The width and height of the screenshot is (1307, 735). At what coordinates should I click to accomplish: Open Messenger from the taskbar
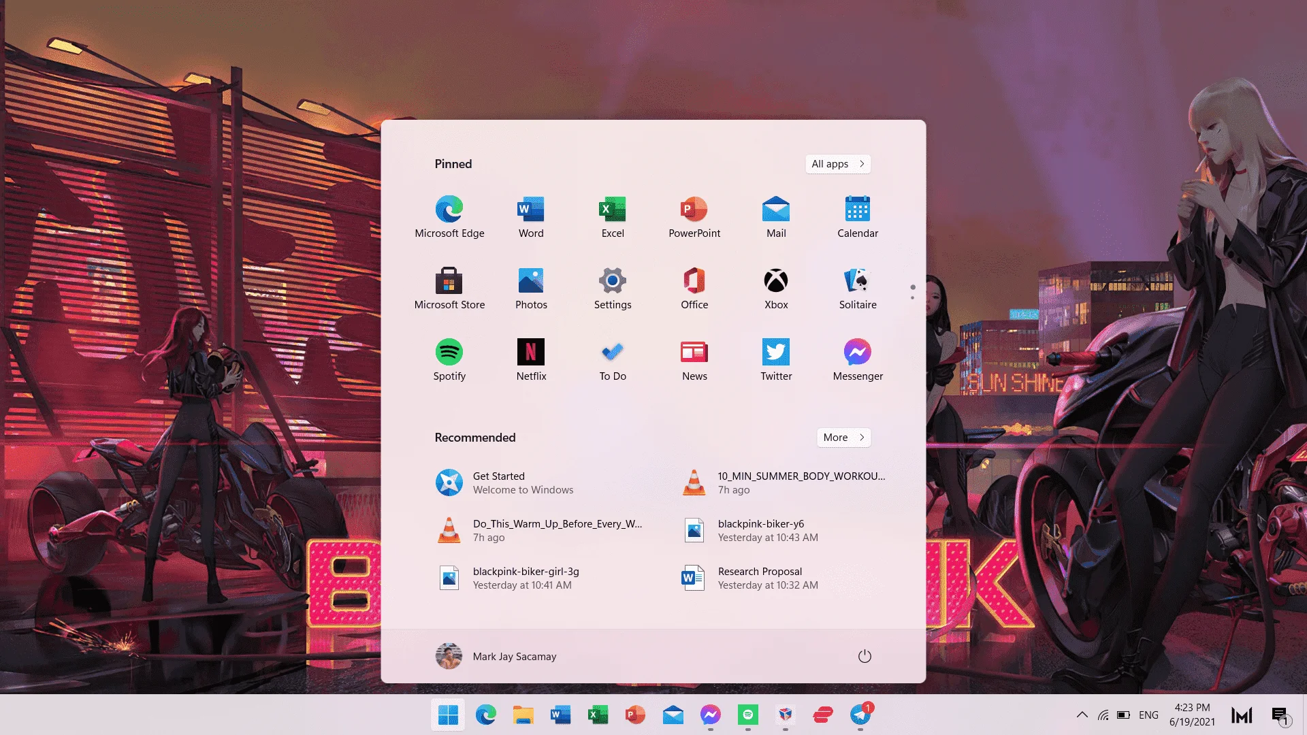pyautogui.click(x=710, y=715)
